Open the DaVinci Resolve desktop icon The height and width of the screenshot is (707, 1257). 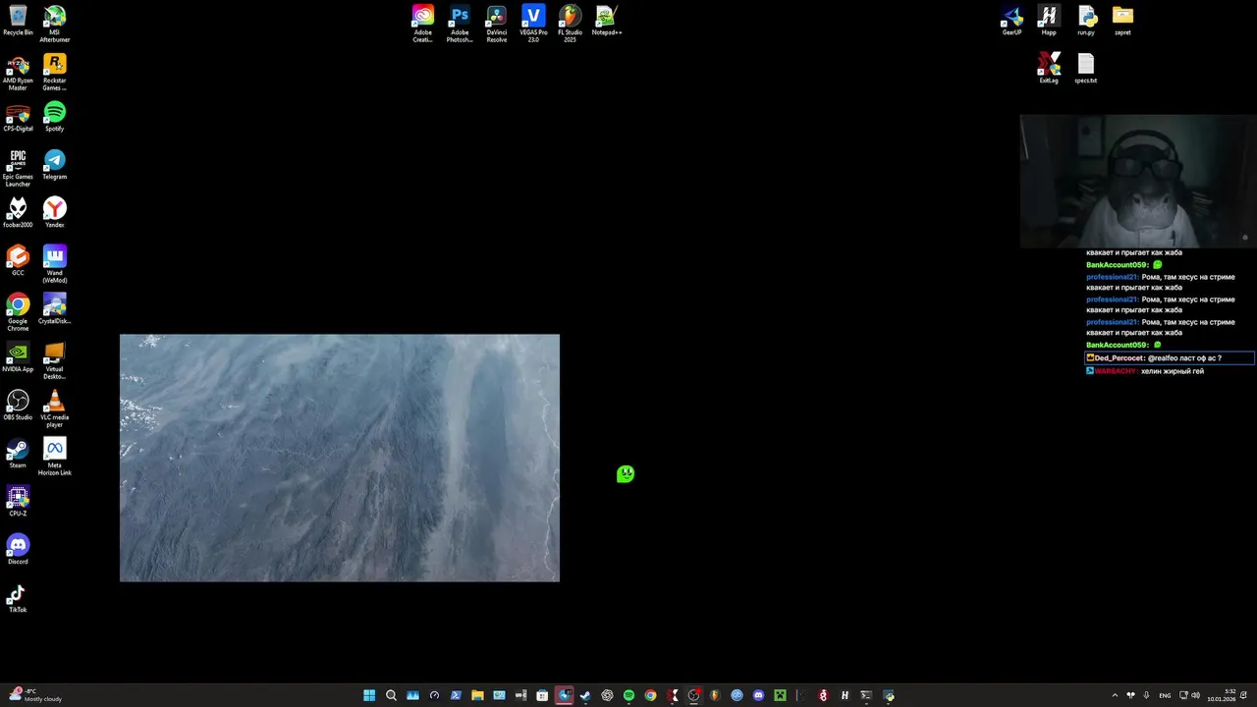[497, 24]
